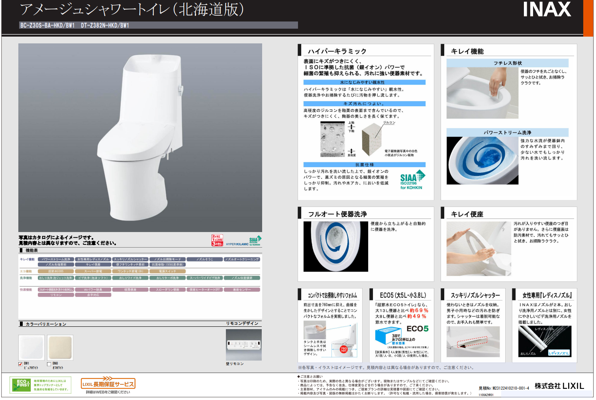This screenshot has height=400, width=596.
Task: Click the ECO FIRST green logo
Action: tap(21, 385)
